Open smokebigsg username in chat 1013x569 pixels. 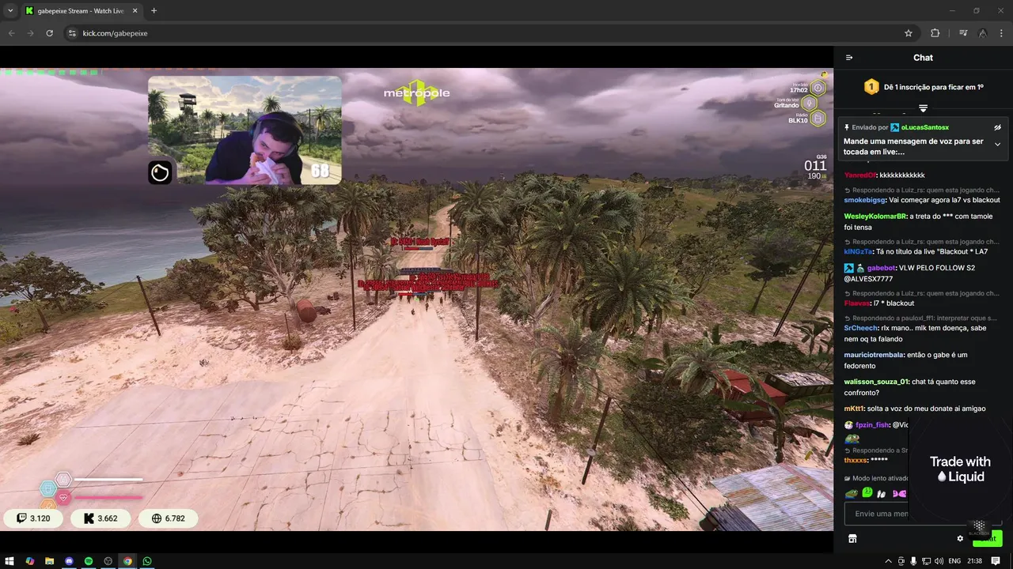coord(864,201)
